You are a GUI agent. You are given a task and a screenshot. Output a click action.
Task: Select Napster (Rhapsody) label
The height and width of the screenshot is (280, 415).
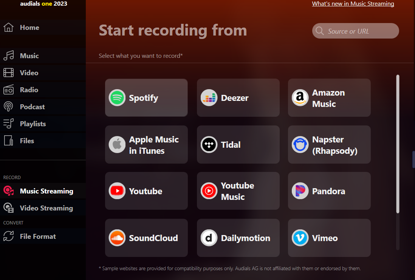click(335, 145)
